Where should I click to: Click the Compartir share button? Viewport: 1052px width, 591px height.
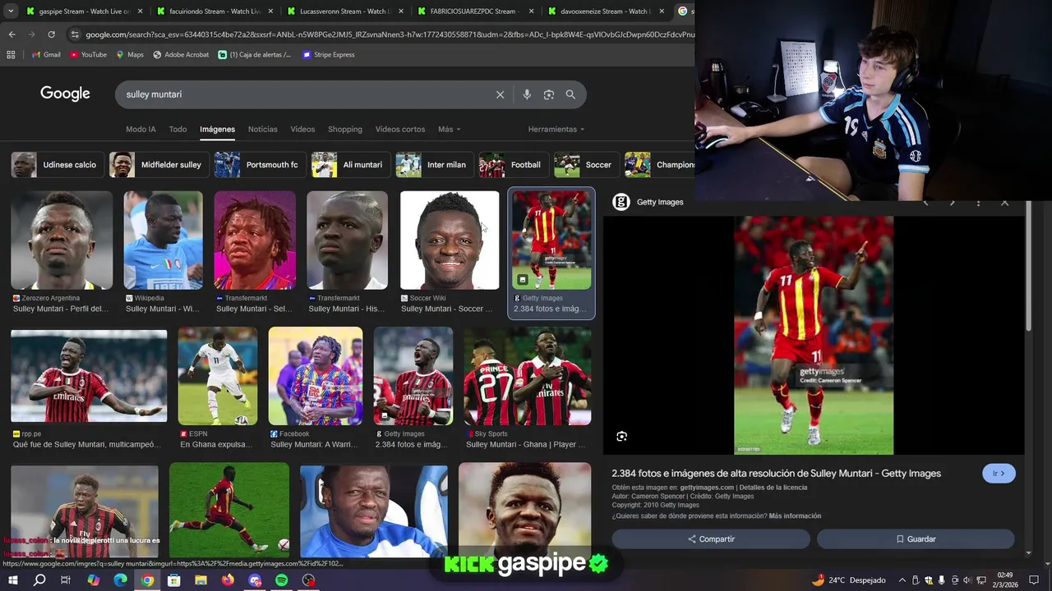click(711, 539)
